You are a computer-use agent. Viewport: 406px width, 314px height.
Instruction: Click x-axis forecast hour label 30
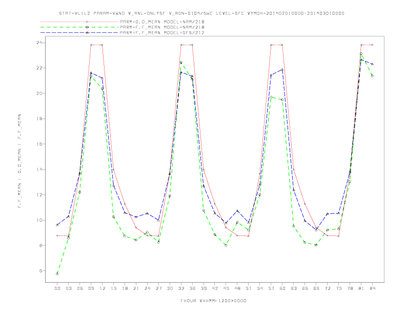170,288
